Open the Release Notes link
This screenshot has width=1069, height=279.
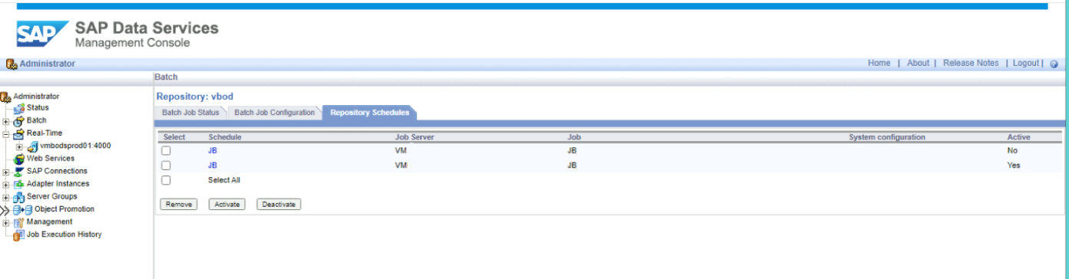(971, 63)
